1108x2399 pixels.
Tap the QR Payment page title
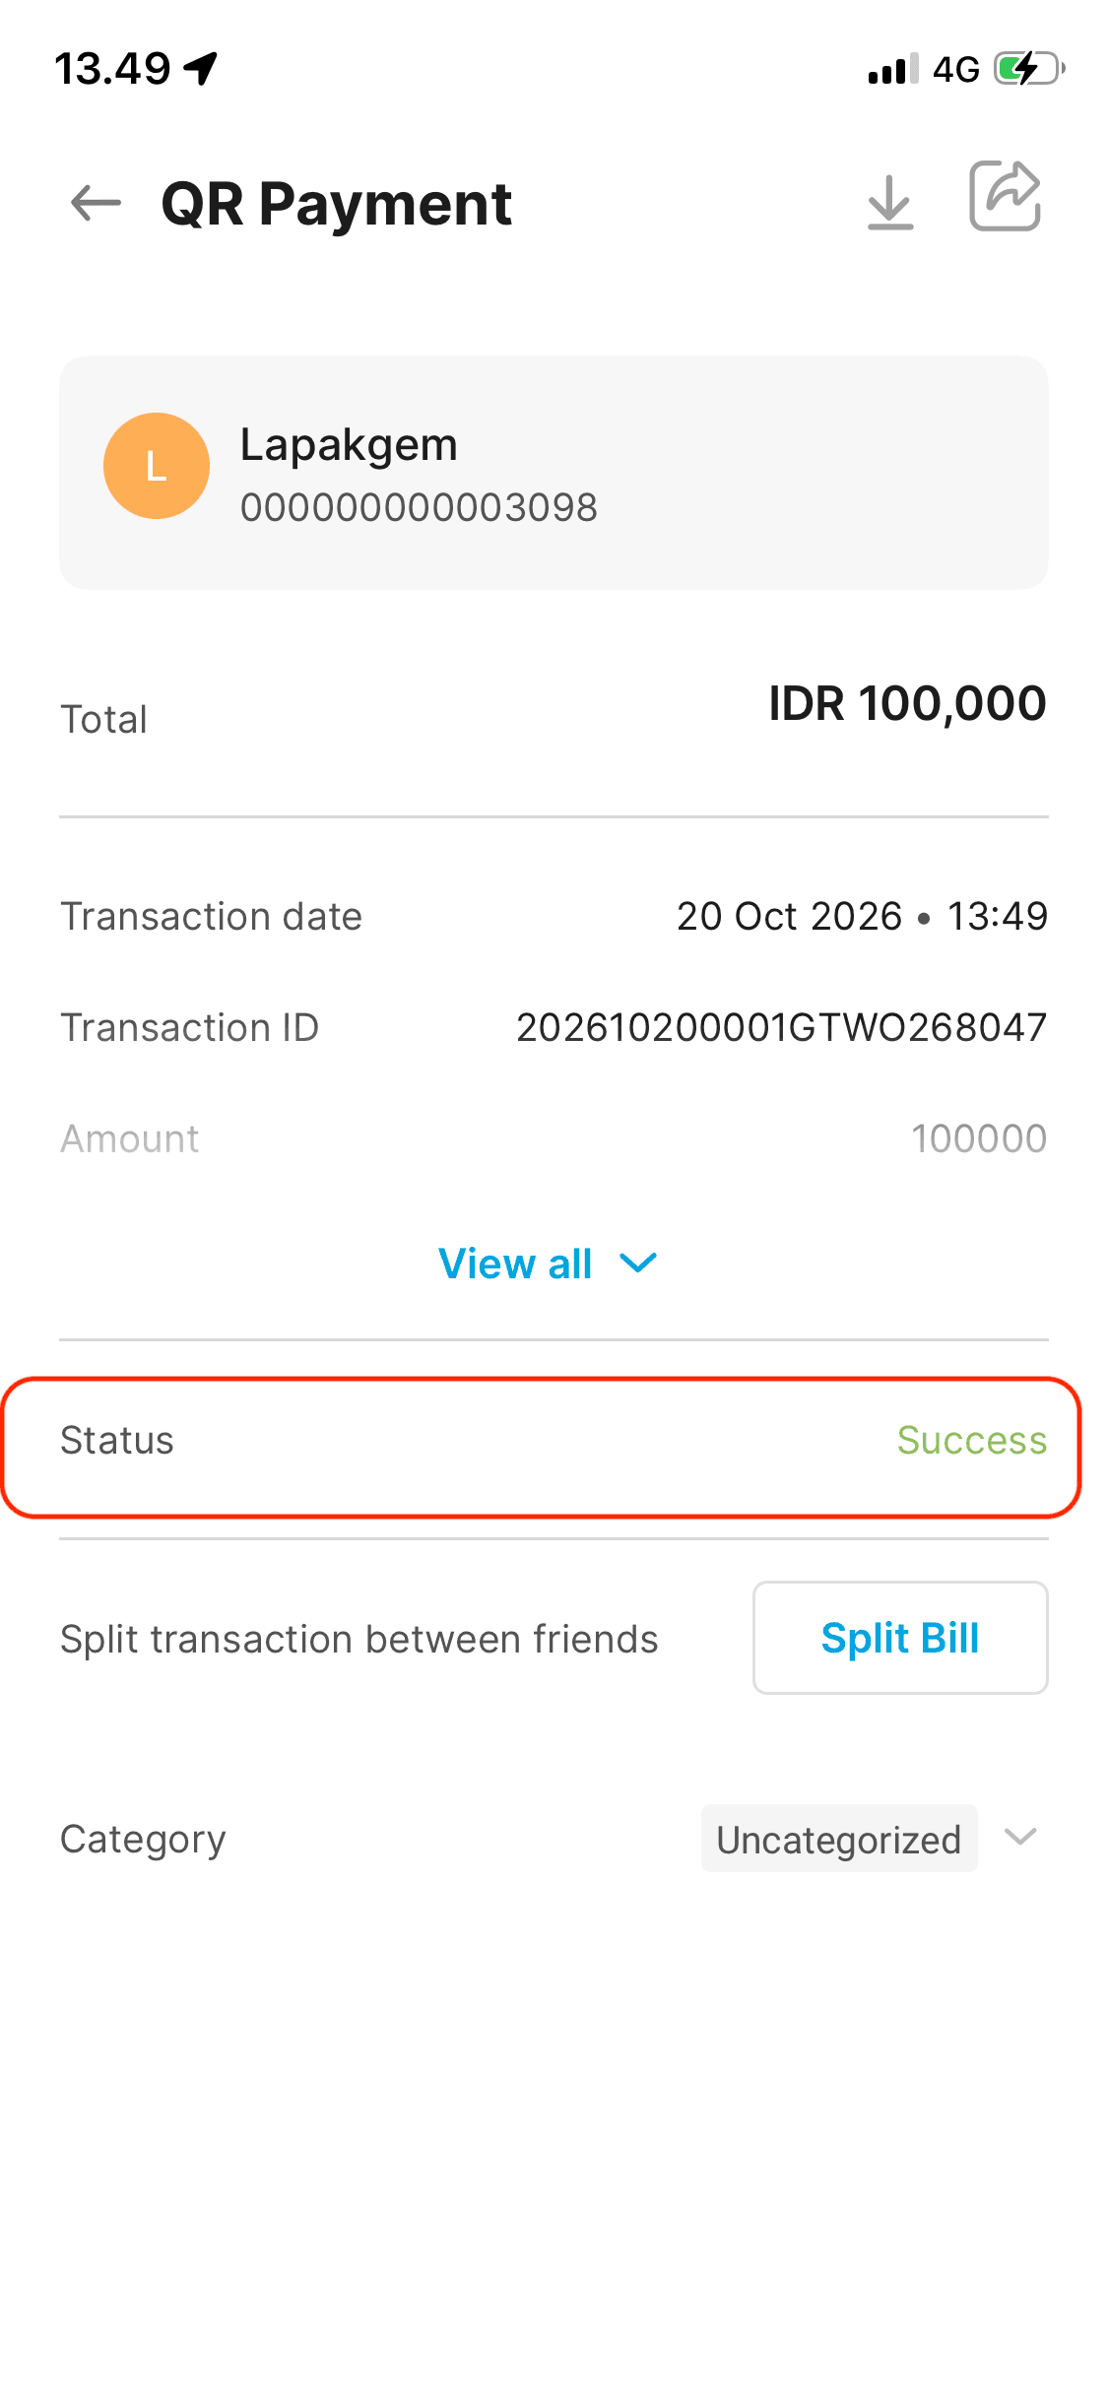336,204
